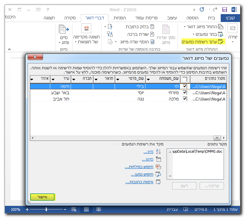The height and width of the screenshot is (218, 245).
Task: Open the שם_משפחה column dropdown arrow
Action: (x=148, y=79)
